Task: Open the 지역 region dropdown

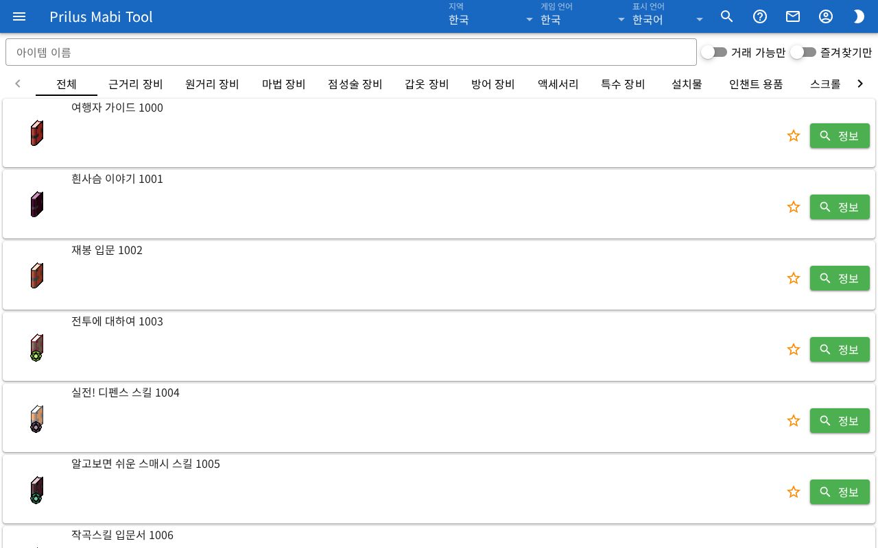Action: point(490,16)
